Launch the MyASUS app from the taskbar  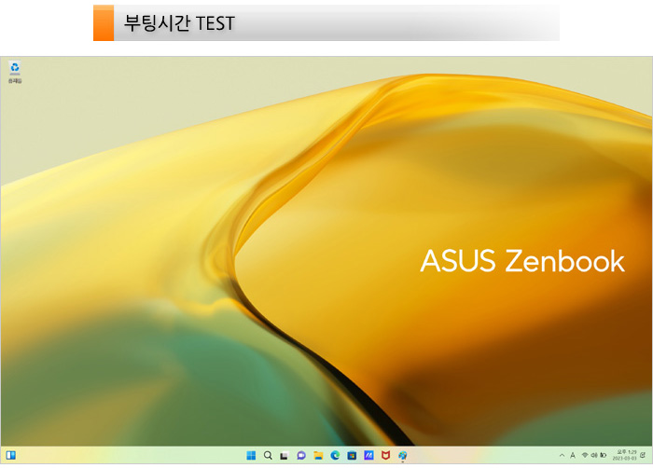[x=368, y=456]
